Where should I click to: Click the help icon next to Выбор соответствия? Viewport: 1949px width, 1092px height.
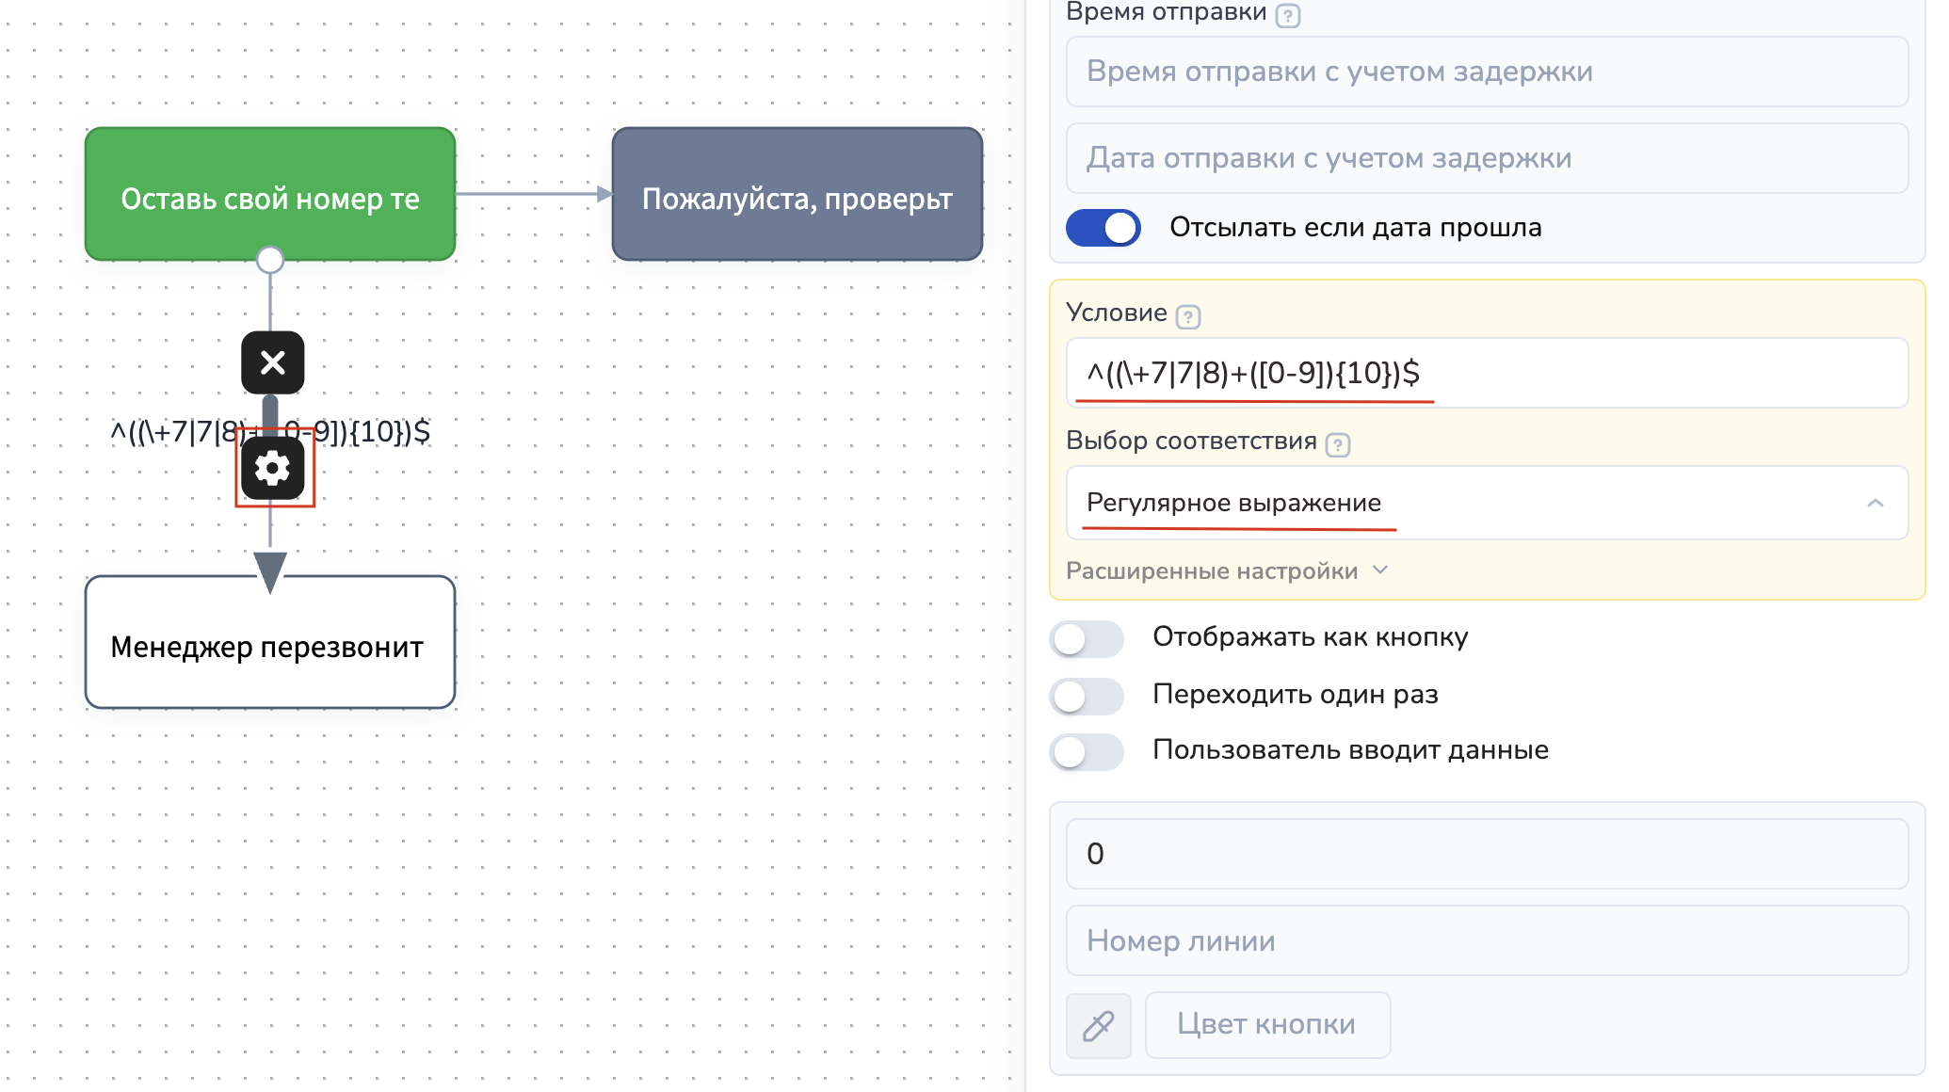[x=1337, y=444]
